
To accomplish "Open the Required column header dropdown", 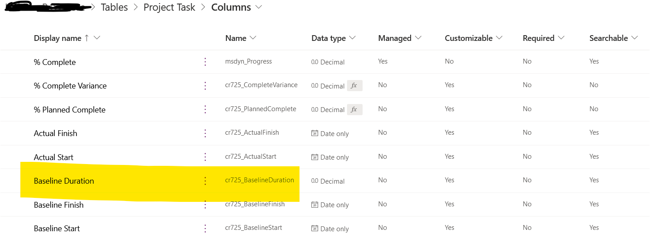I will 561,38.
